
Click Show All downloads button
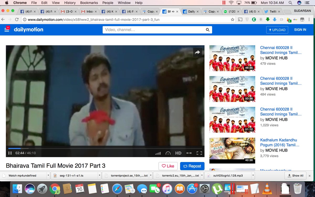click(x=296, y=175)
